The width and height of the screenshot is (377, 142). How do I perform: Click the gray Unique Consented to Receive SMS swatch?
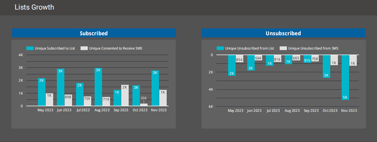84,48
